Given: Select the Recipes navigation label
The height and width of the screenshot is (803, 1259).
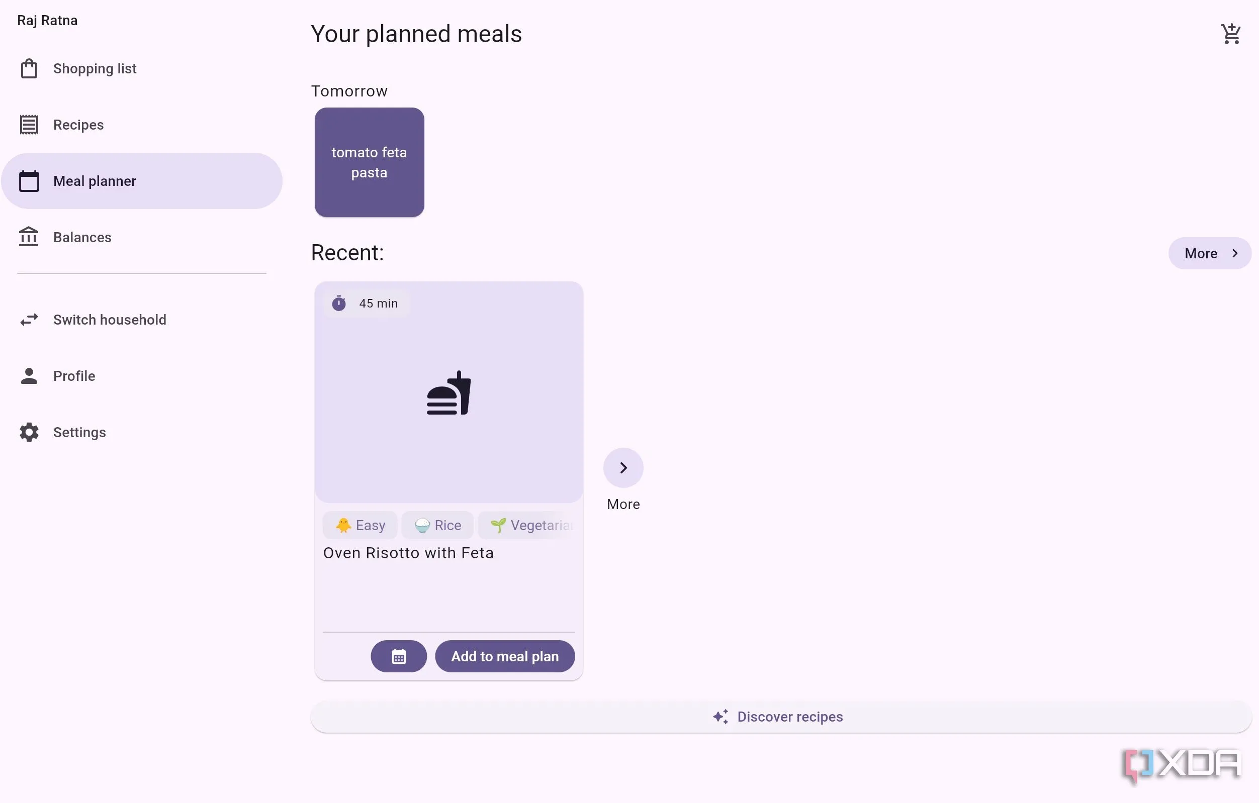Looking at the screenshot, I should click(78, 125).
